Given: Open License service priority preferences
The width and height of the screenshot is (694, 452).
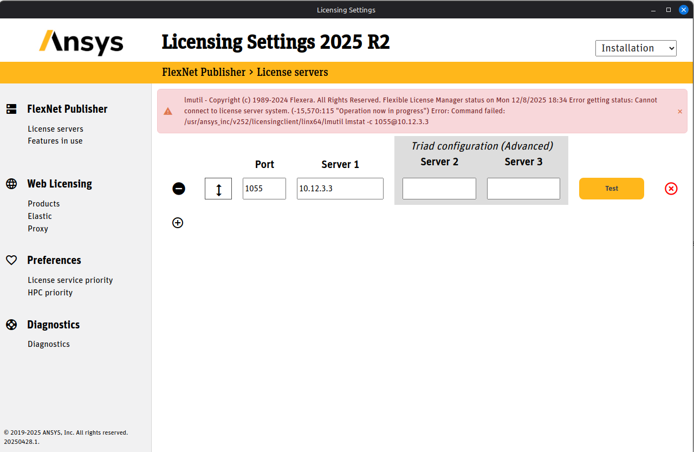Looking at the screenshot, I should (x=70, y=280).
